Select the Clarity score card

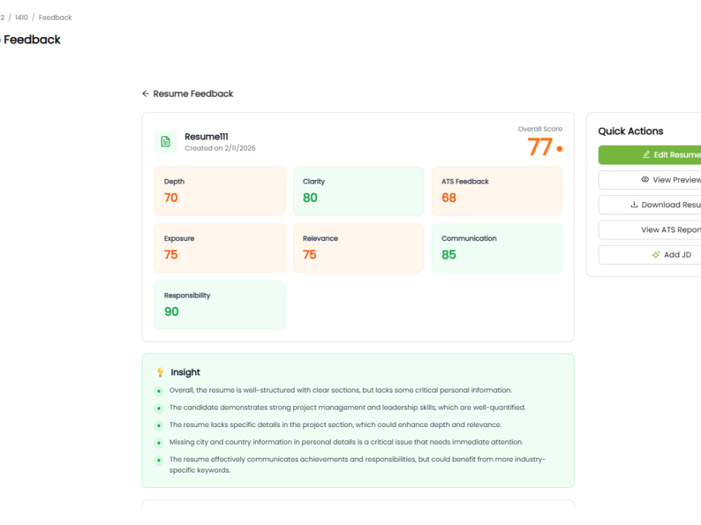click(358, 191)
